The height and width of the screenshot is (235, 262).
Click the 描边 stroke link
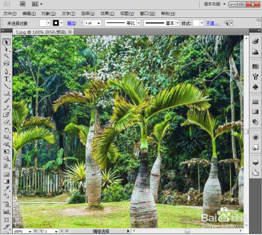72,23
